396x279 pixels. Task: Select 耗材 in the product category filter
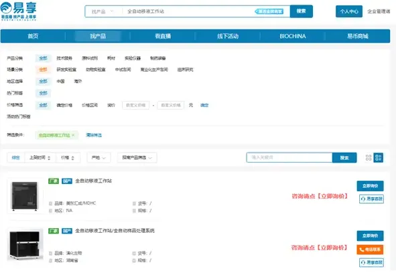[x=111, y=58]
